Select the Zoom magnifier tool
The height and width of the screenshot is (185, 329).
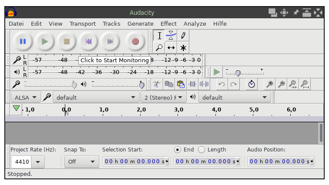pos(159,48)
